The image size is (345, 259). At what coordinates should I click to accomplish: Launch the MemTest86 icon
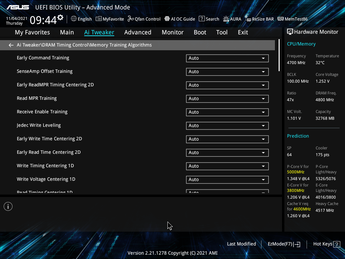281,19
